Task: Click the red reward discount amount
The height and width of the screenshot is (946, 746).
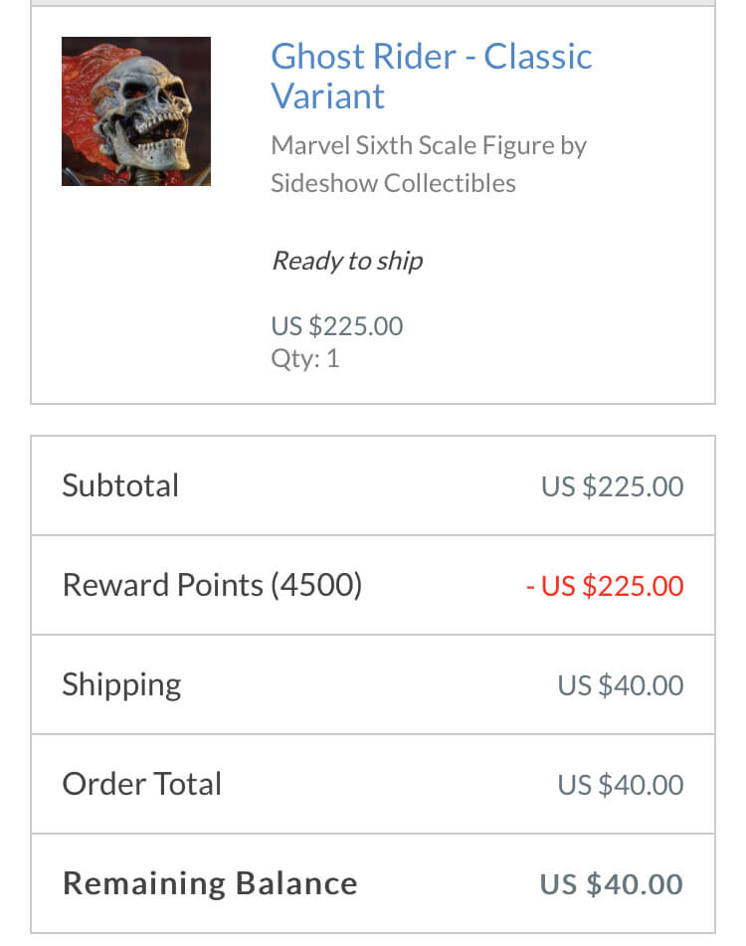Action: pyautogui.click(x=605, y=586)
